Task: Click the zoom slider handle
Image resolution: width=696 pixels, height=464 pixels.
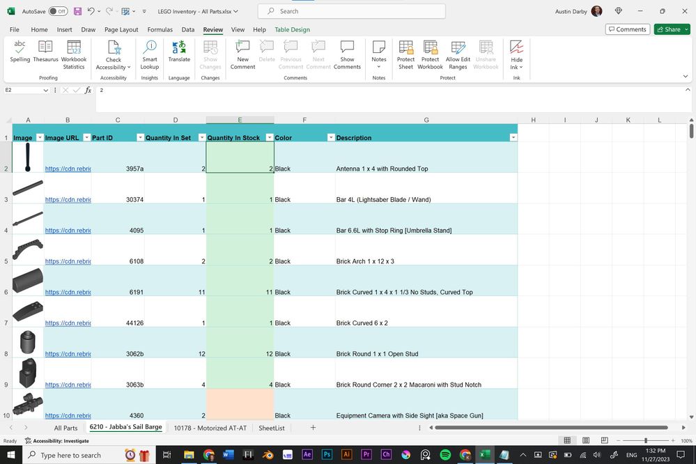Action: [x=645, y=440]
